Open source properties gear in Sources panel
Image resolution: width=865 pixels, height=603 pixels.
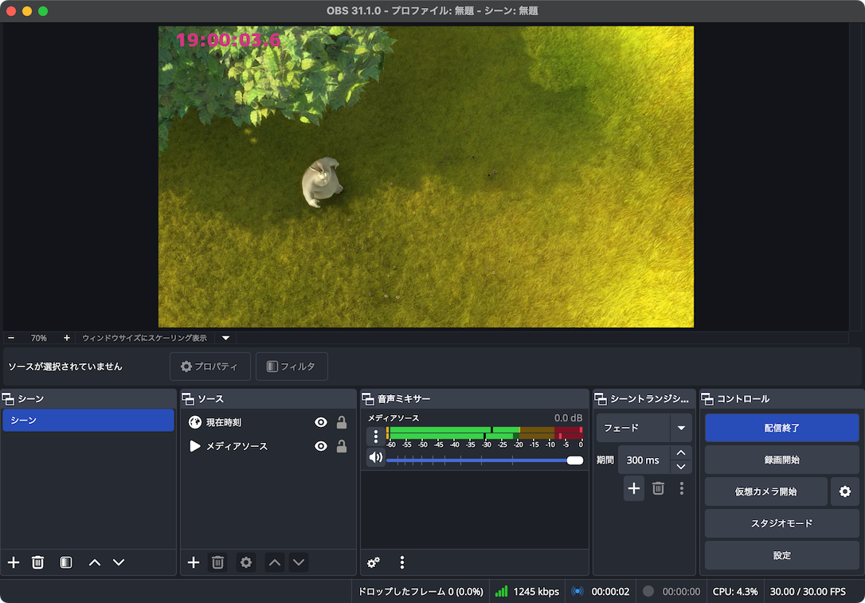[x=246, y=562]
